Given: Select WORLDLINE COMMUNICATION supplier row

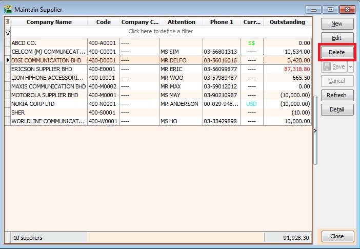Looking at the screenshot, I should [49, 121].
